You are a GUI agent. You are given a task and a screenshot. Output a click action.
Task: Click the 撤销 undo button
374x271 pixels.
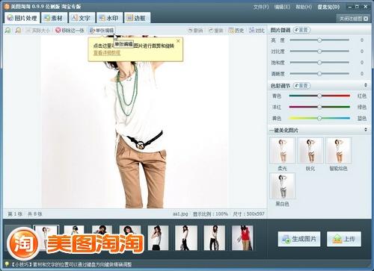(195, 31)
